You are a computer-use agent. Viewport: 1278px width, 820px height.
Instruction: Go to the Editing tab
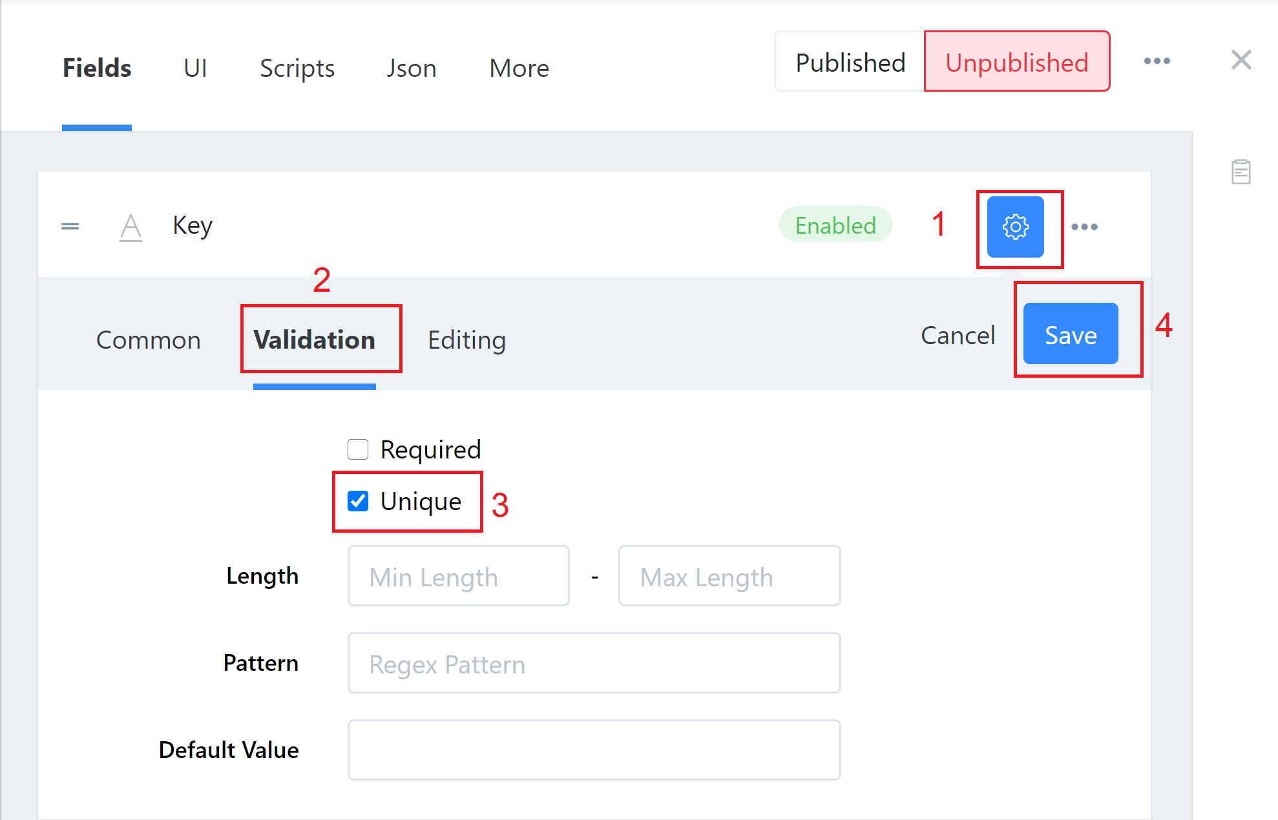click(466, 340)
